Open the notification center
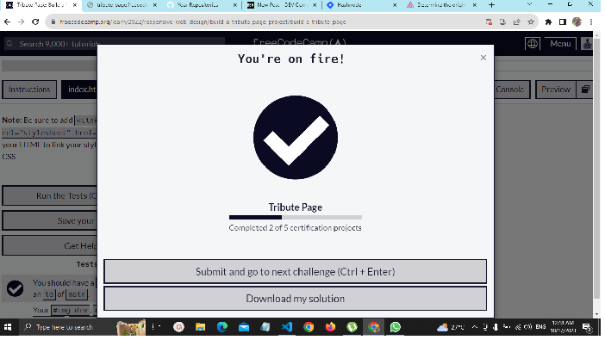The height and width of the screenshot is (340, 605). (x=587, y=328)
